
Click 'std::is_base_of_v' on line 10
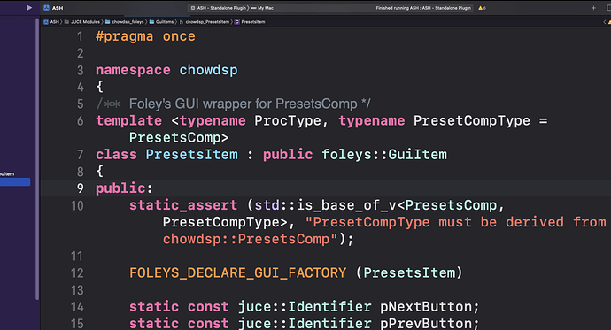point(325,205)
